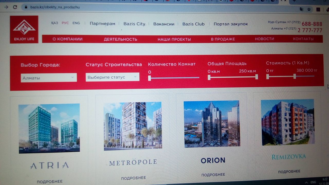The width and height of the screenshot is (329, 185).
Task: Click the Общая Площадь maximum slider handle at 250 кв.м
Action: coord(257,77)
